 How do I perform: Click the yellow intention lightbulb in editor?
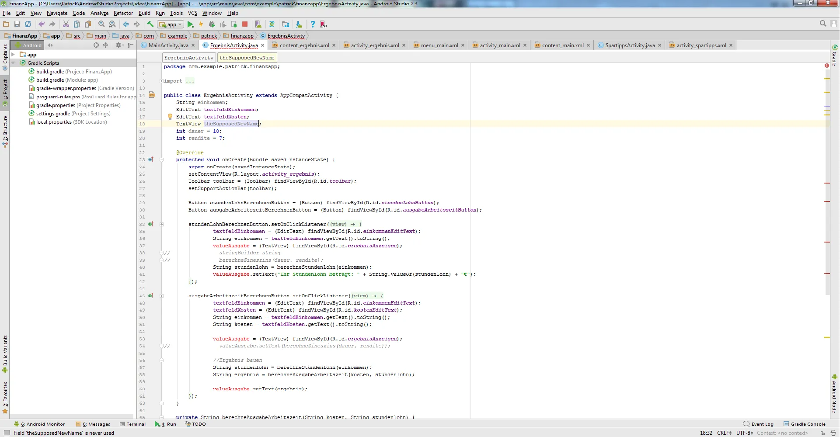coord(170,117)
